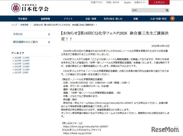The width and height of the screenshot is (183, 136).
Task: Select お知らせ in the sidebar
Action: (x=18, y=34)
